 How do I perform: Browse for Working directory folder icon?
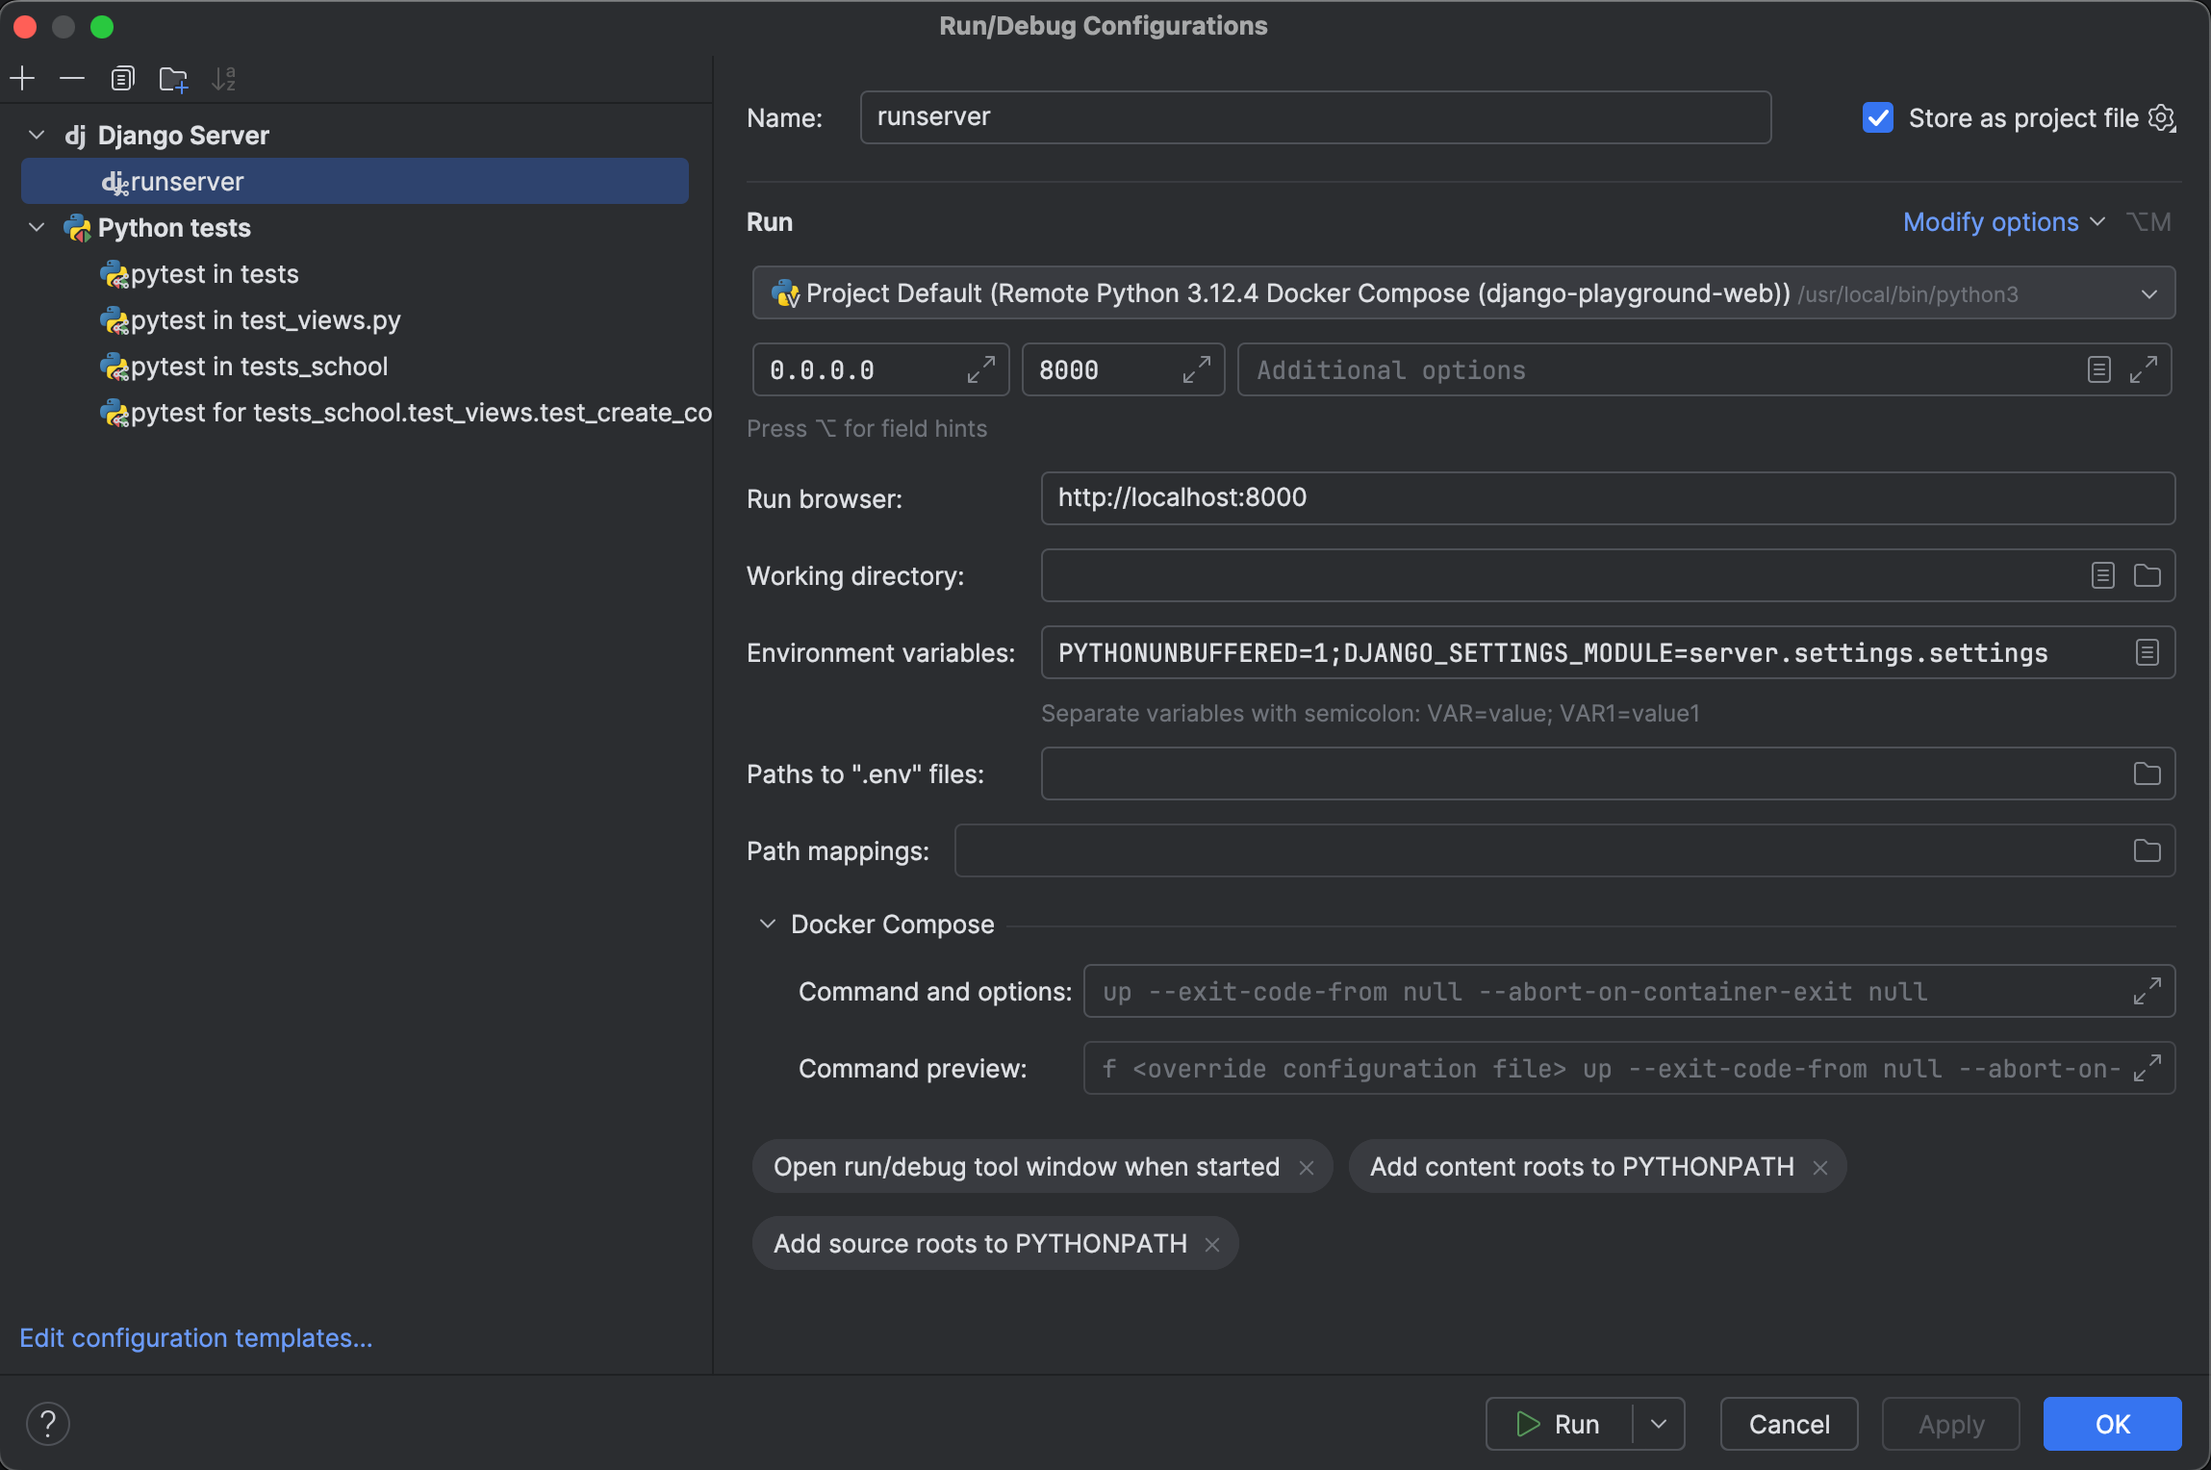tap(2147, 576)
